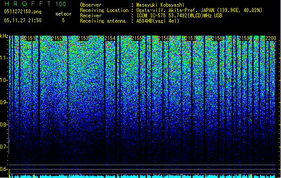Click the meteor count label

coord(63,14)
